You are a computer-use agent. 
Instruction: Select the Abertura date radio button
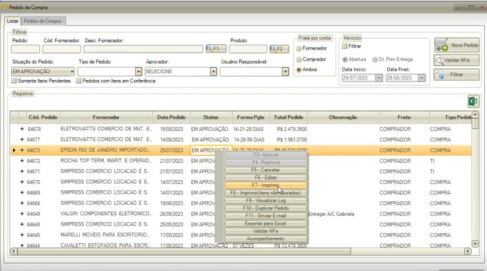pyautogui.click(x=344, y=59)
